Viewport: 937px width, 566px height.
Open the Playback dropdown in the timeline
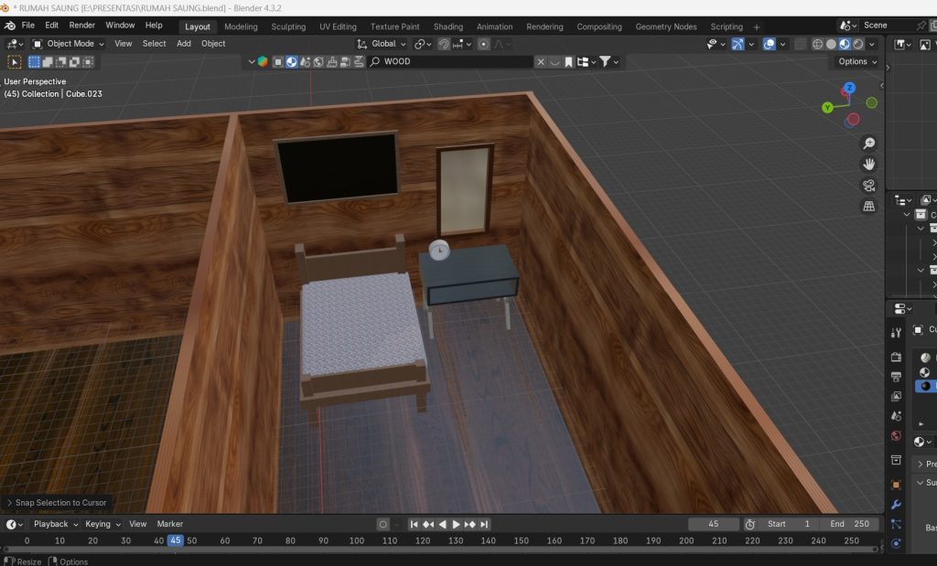(x=52, y=524)
